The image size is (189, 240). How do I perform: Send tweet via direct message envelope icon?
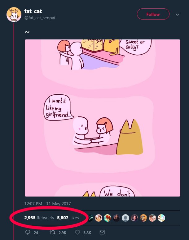(x=102, y=232)
